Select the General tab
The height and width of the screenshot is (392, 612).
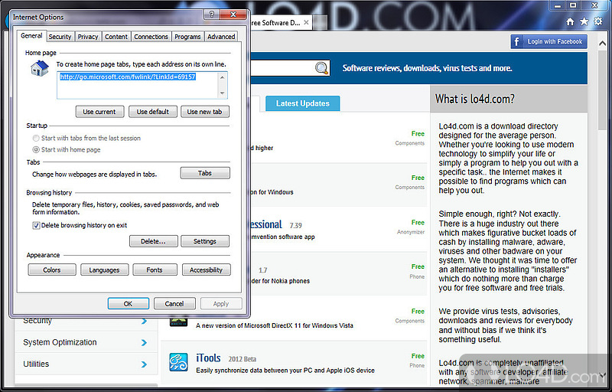(x=31, y=35)
